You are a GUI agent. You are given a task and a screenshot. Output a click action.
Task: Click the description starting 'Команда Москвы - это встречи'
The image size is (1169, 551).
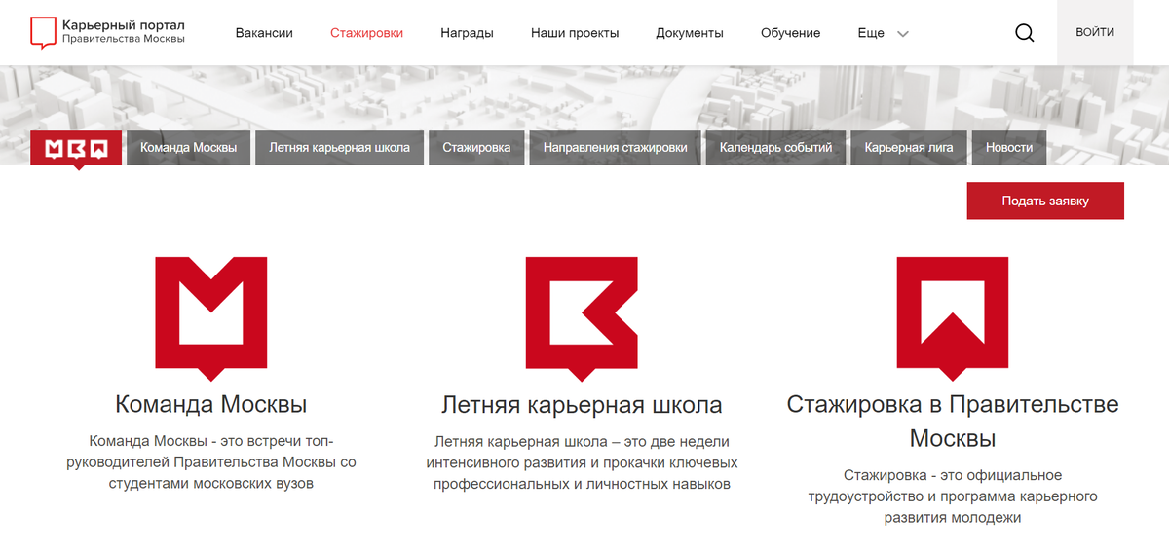coord(211,462)
